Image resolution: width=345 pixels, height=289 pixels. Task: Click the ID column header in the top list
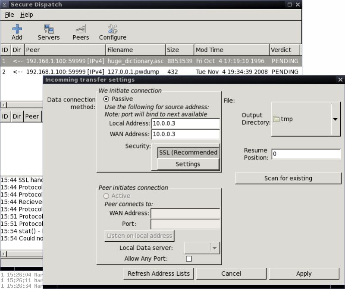click(x=5, y=50)
